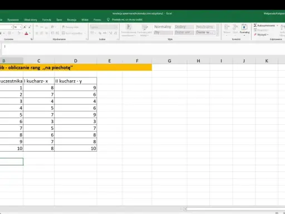Select column D header
Screen dimensions: 285x214
[x=76, y=61]
